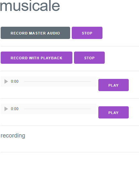The image size is (139, 190).
Task: Click the end of second player's progress track
Action: pyautogui.click(x=90, y=109)
